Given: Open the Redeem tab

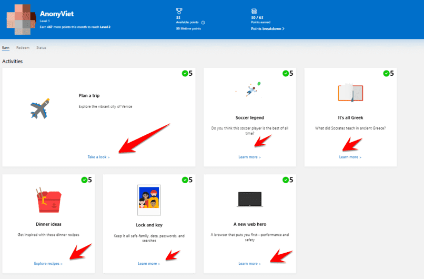Looking at the screenshot, I should pyautogui.click(x=23, y=47).
